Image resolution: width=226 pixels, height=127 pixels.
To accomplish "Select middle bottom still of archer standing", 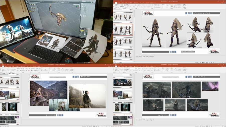I will 175,105.
